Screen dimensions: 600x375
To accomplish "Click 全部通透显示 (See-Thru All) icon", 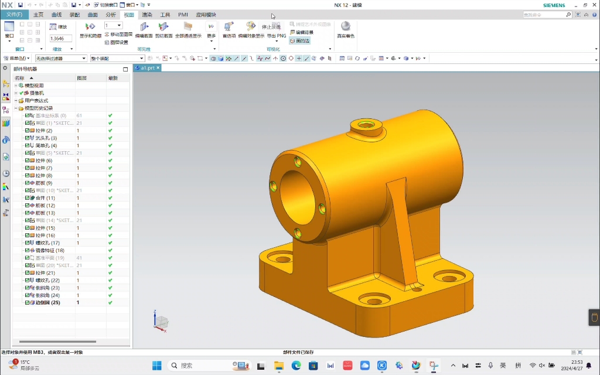I will [x=187, y=28].
